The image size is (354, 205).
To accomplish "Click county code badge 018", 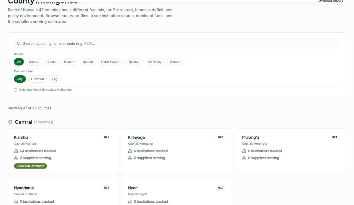I will [107, 188].
